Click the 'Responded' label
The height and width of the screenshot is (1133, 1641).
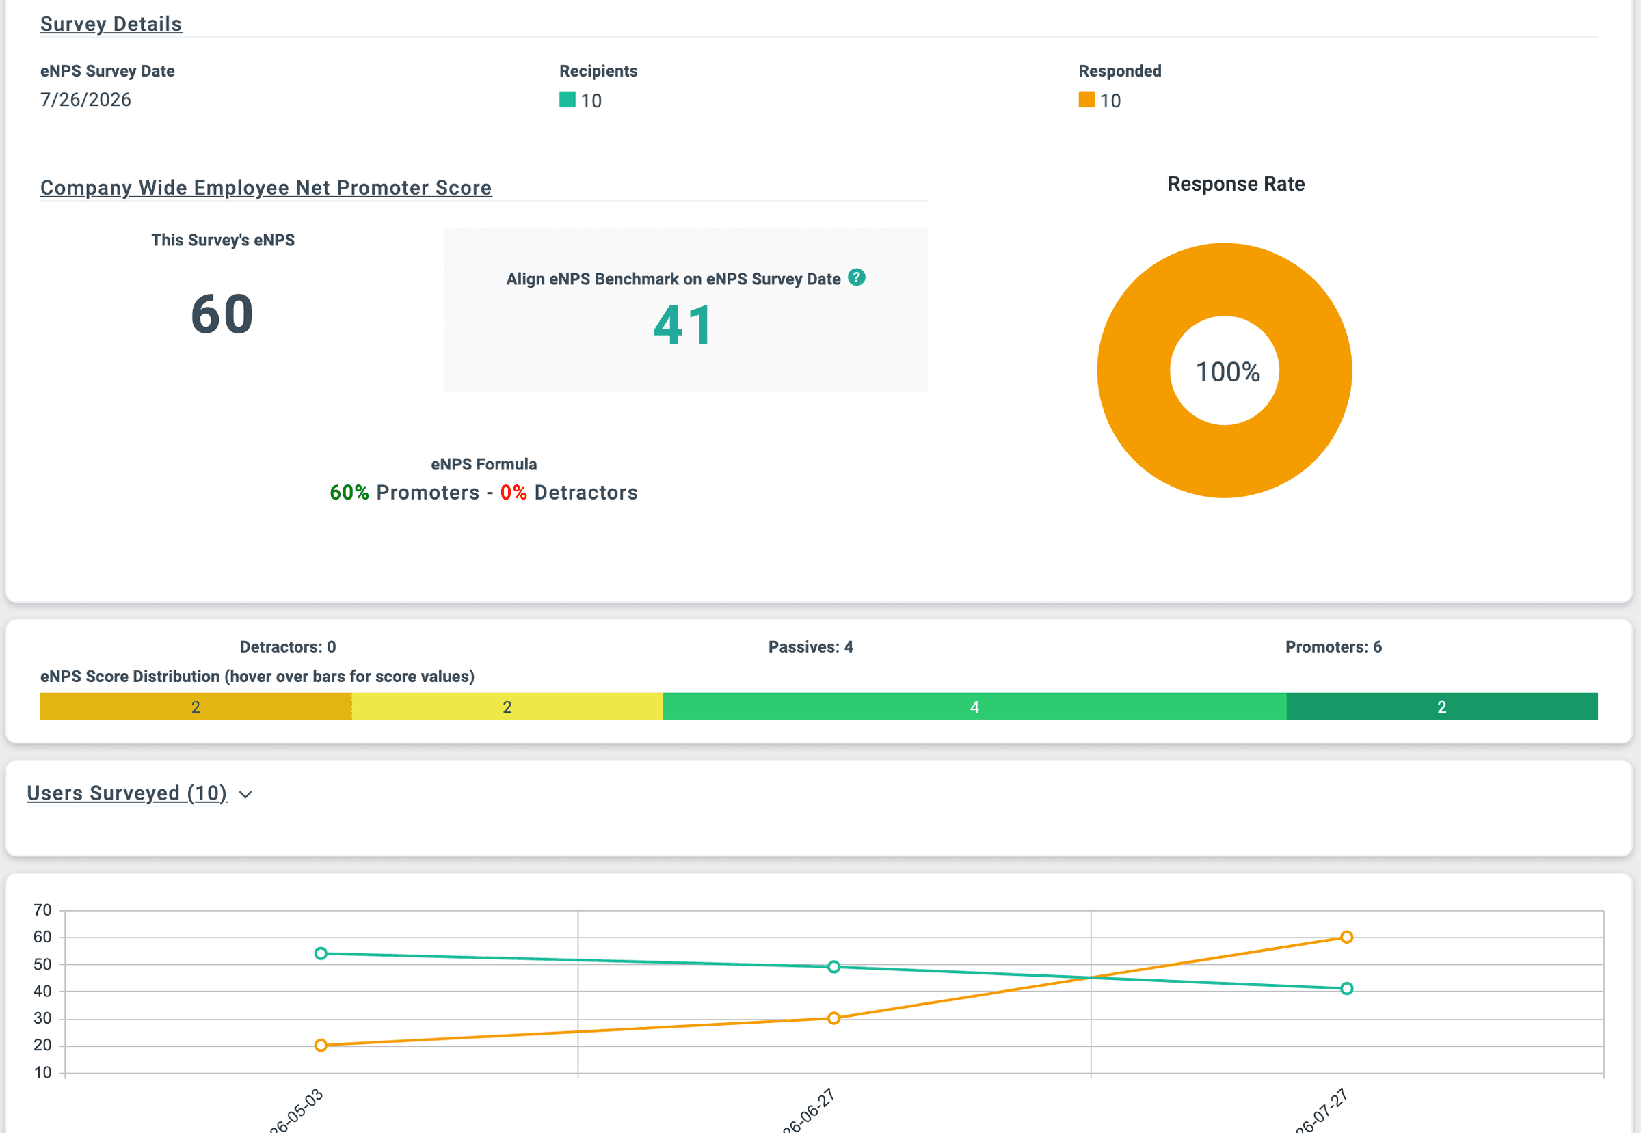point(1119,71)
